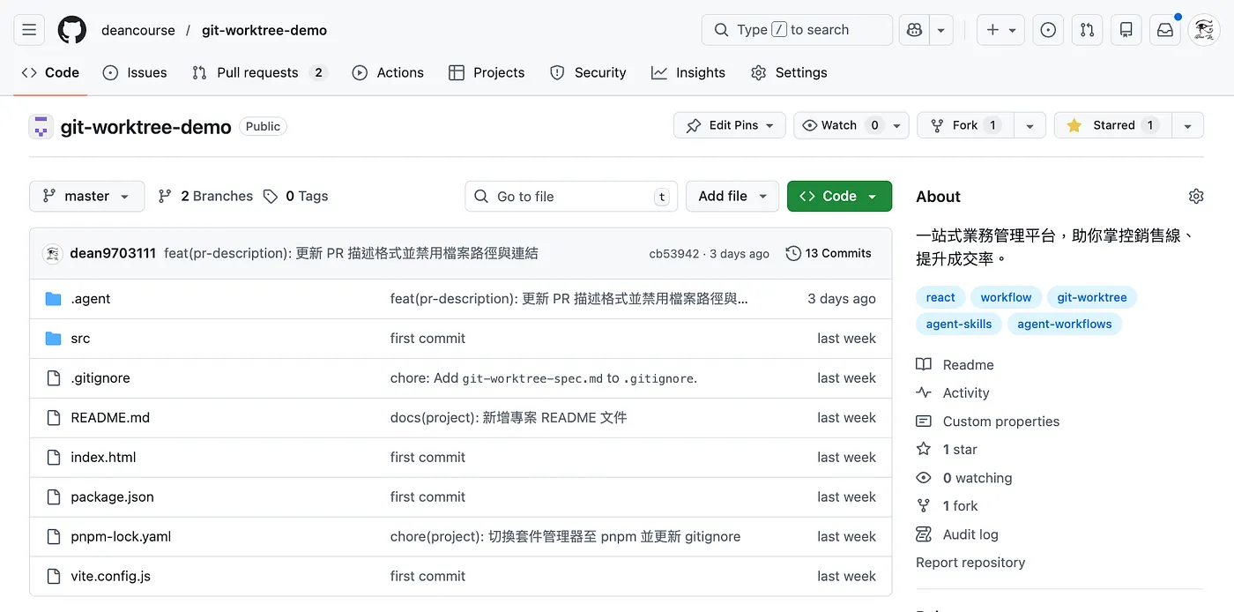Open the pnpm-lock.yaml file
The height and width of the screenshot is (612, 1234).
click(x=121, y=537)
